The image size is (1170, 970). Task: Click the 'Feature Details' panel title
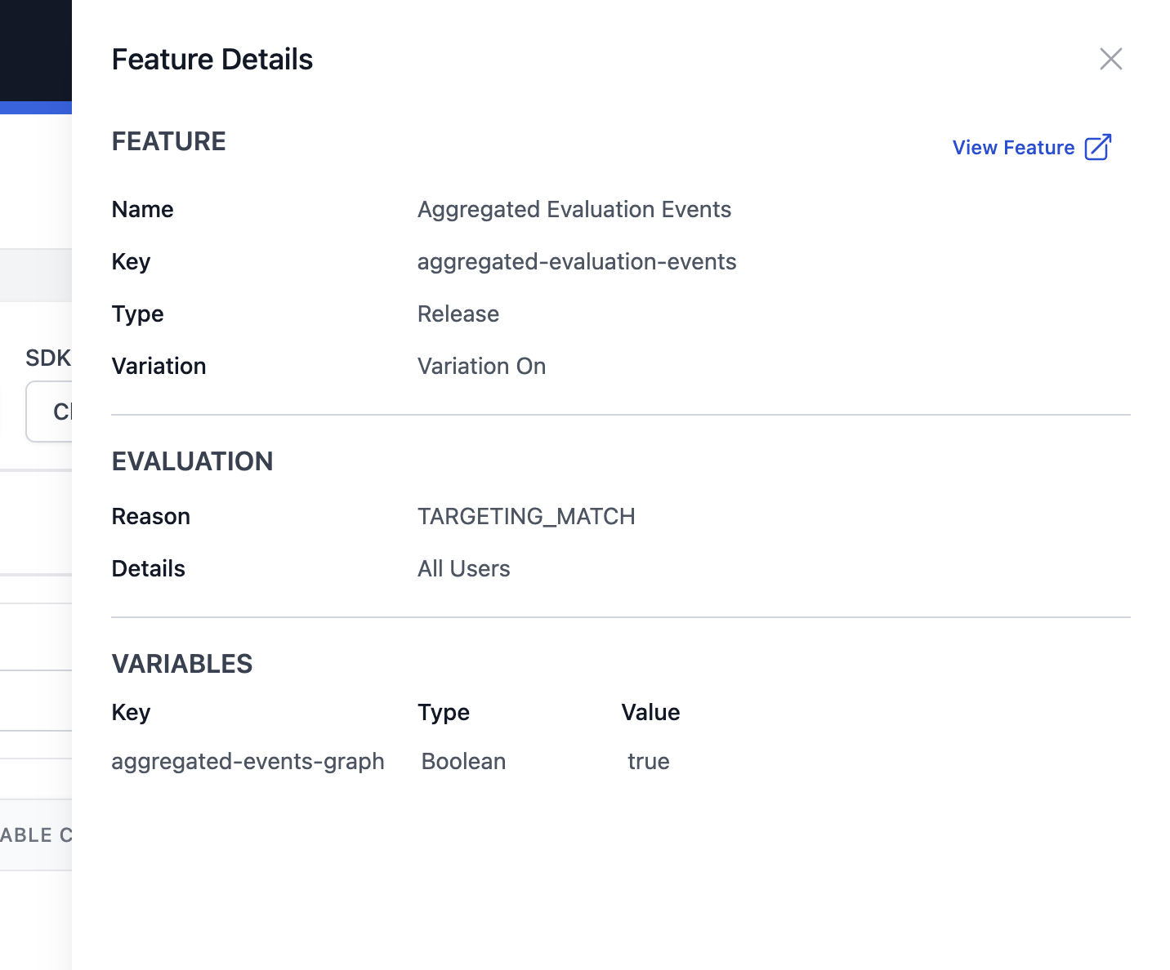212,60
